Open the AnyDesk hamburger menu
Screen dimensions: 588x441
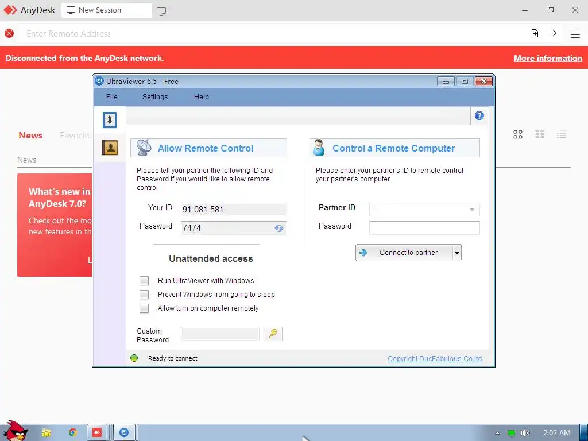575,33
